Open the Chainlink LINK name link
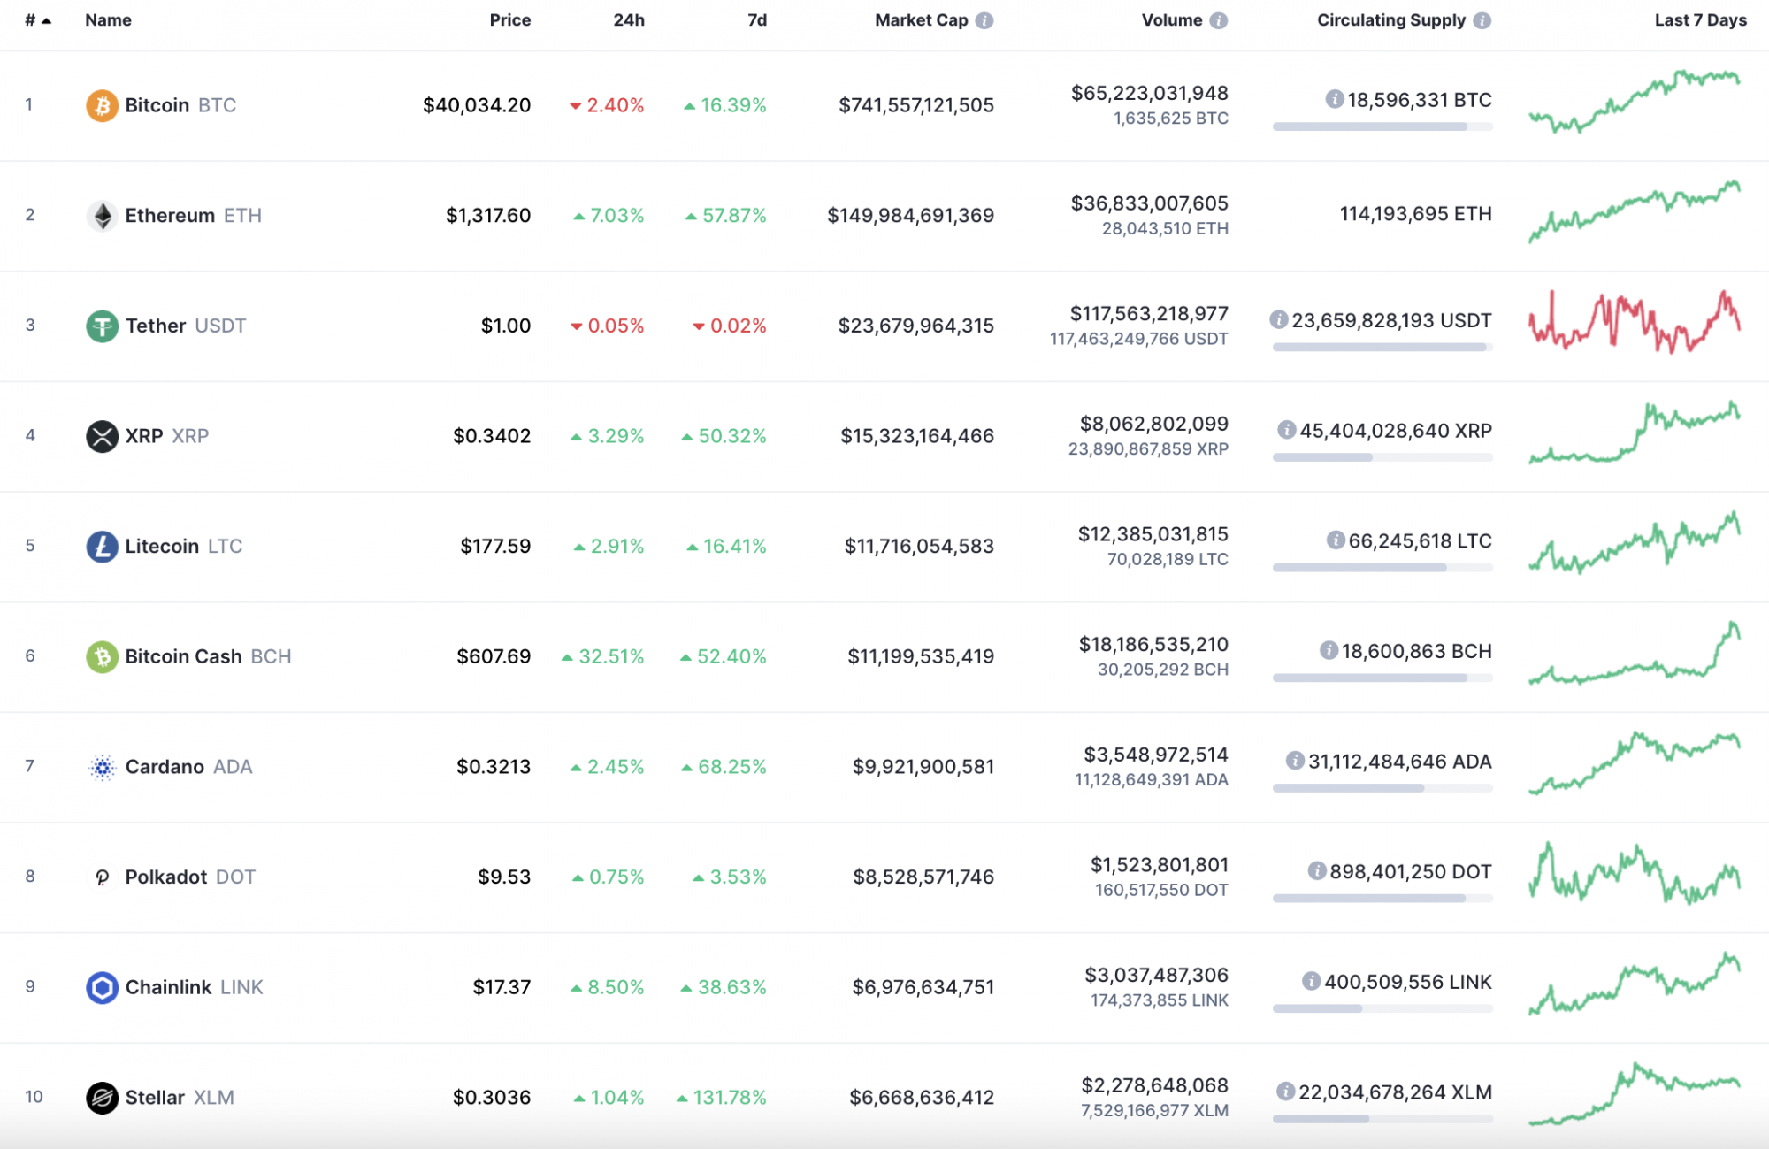The width and height of the screenshot is (1769, 1149). [168, 987]
